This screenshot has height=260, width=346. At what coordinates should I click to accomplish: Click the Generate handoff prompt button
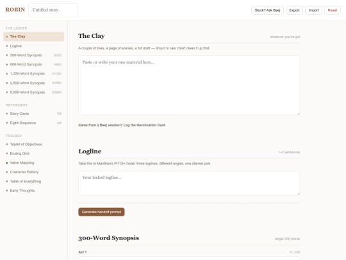coord(101,212)
